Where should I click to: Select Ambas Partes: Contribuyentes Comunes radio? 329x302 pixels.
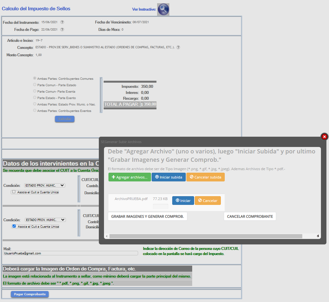coord(35,78)
